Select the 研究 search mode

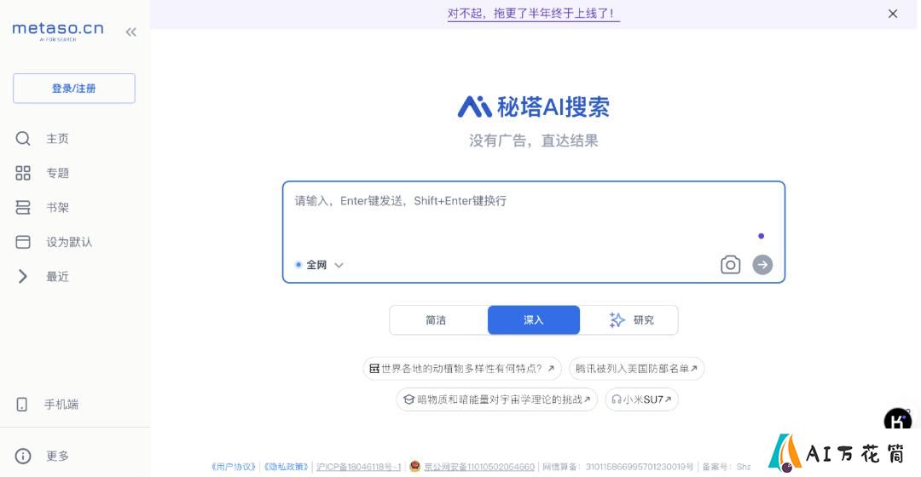629,319
